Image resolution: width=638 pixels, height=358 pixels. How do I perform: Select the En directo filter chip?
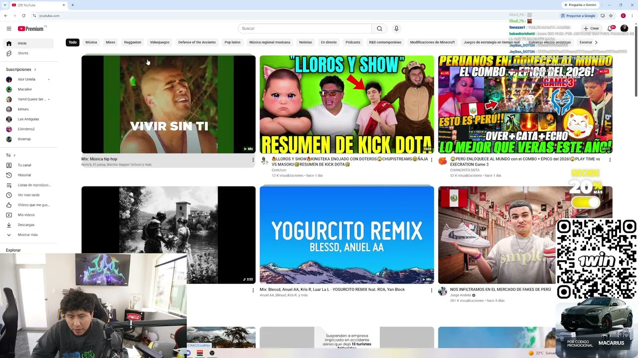click(329, 42)
